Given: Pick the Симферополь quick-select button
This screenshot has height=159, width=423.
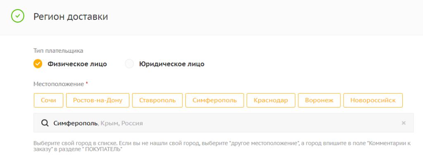Looking at the screenshot, I should (215, 101).
